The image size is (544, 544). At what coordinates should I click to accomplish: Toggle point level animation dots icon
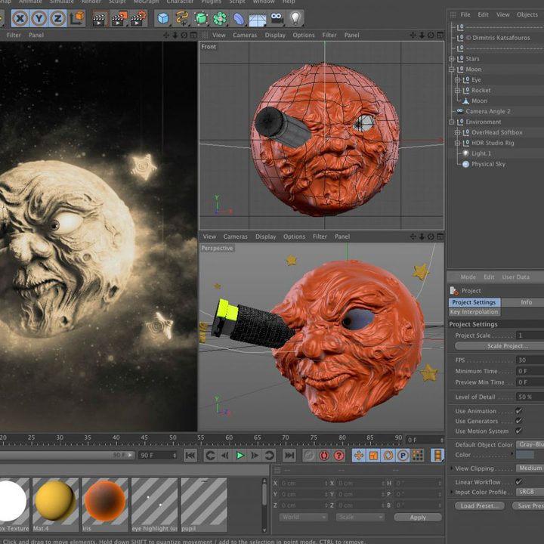[x=418, y=455]
